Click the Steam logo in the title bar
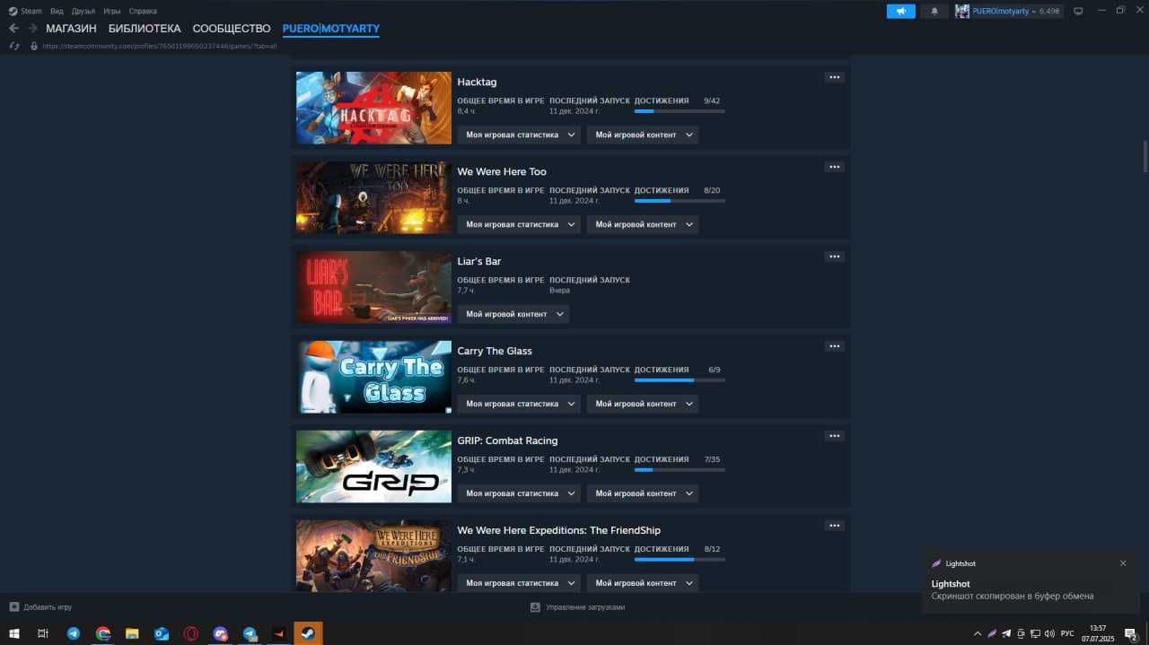 [13, 11]
